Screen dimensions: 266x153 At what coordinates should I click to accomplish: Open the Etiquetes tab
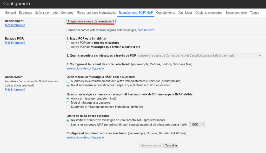(25, 13)
